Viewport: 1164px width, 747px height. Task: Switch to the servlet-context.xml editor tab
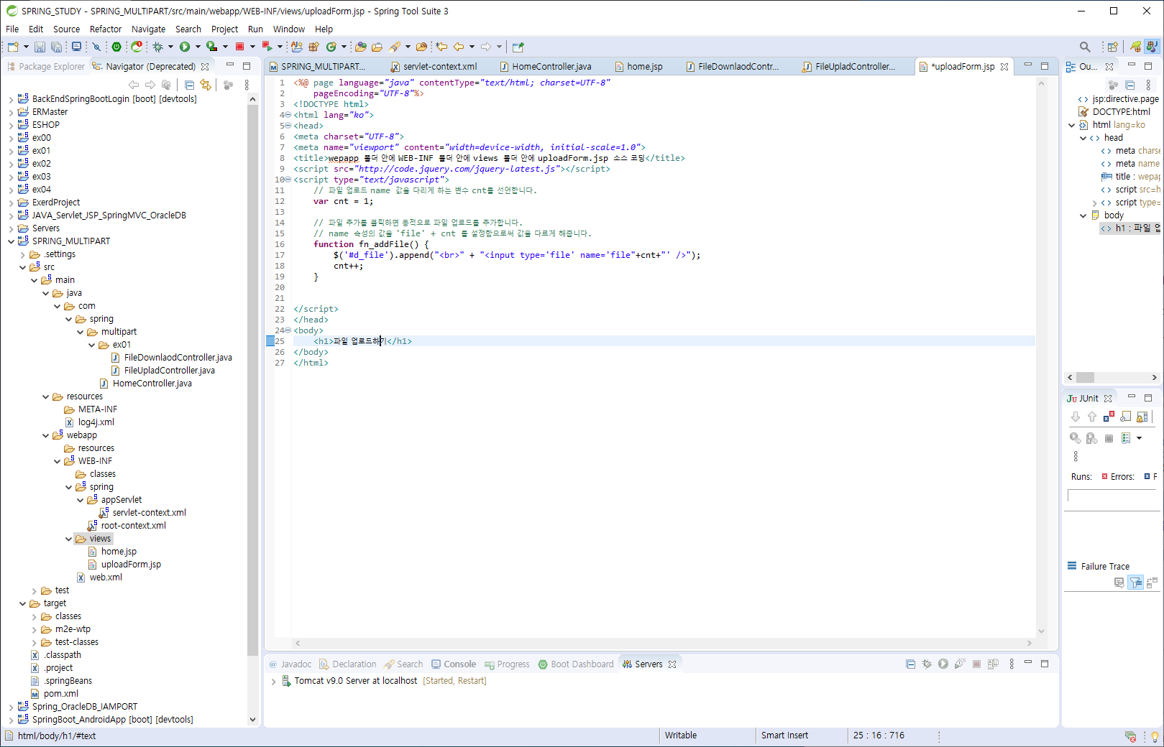[433, 66]
